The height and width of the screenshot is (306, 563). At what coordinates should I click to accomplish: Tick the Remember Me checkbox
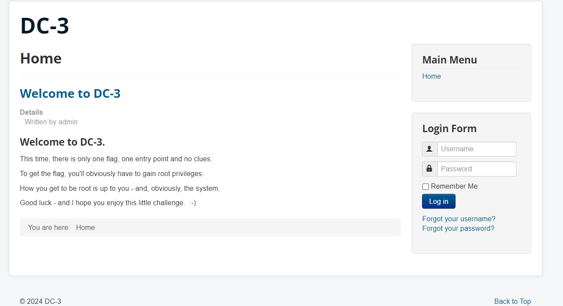(426, 186)
